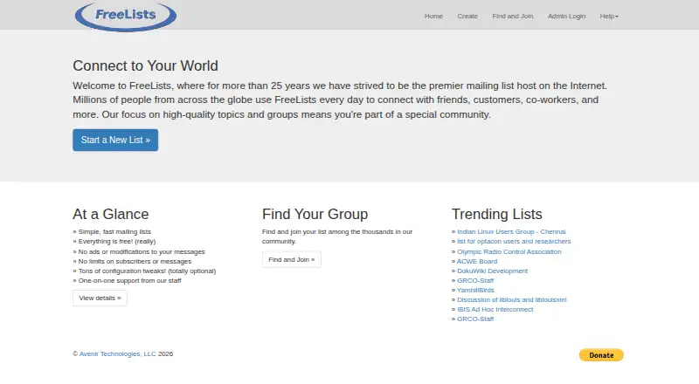699x384 pixels.
Task: Select the Connect to Your World heading
Action: pos(145,66)
